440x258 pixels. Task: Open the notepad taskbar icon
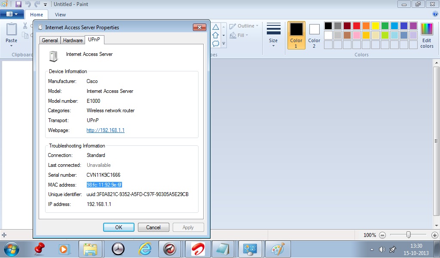point(223,249)
